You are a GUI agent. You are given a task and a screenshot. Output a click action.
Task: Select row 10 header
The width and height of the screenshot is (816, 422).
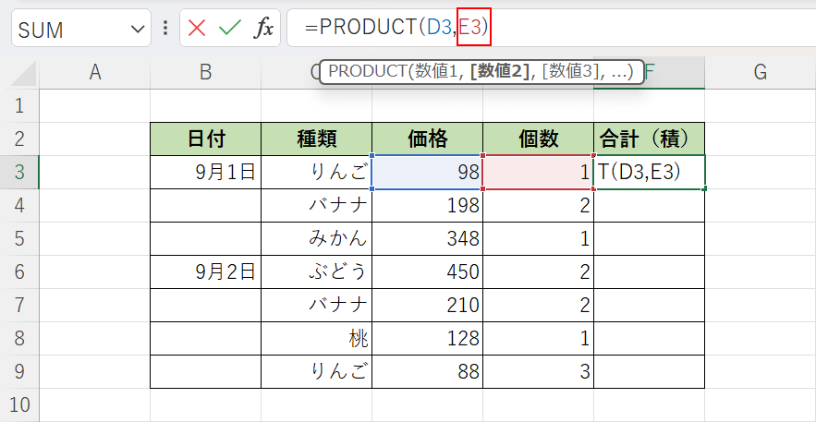pos(19,404)
